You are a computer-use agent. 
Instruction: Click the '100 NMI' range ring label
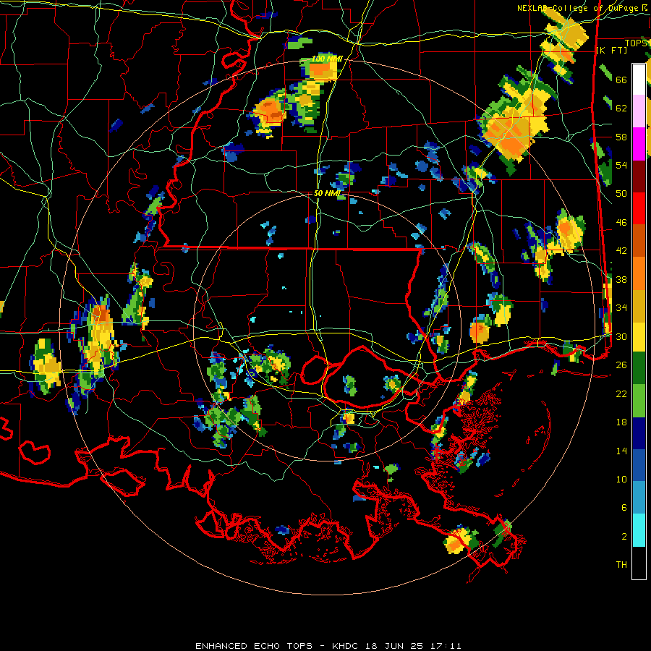click(x=327, y=59)
